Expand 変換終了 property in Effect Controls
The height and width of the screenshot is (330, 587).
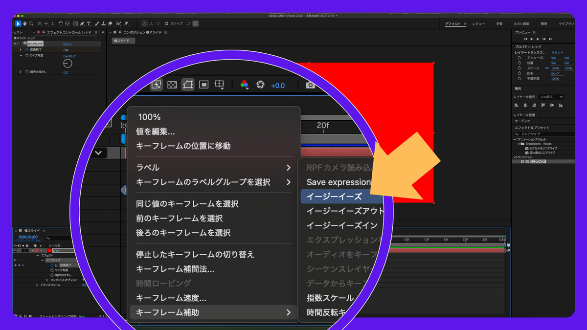pos(21,49)
